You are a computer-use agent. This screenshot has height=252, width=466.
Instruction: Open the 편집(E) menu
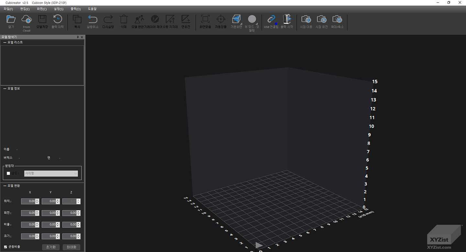click(25, 9)
